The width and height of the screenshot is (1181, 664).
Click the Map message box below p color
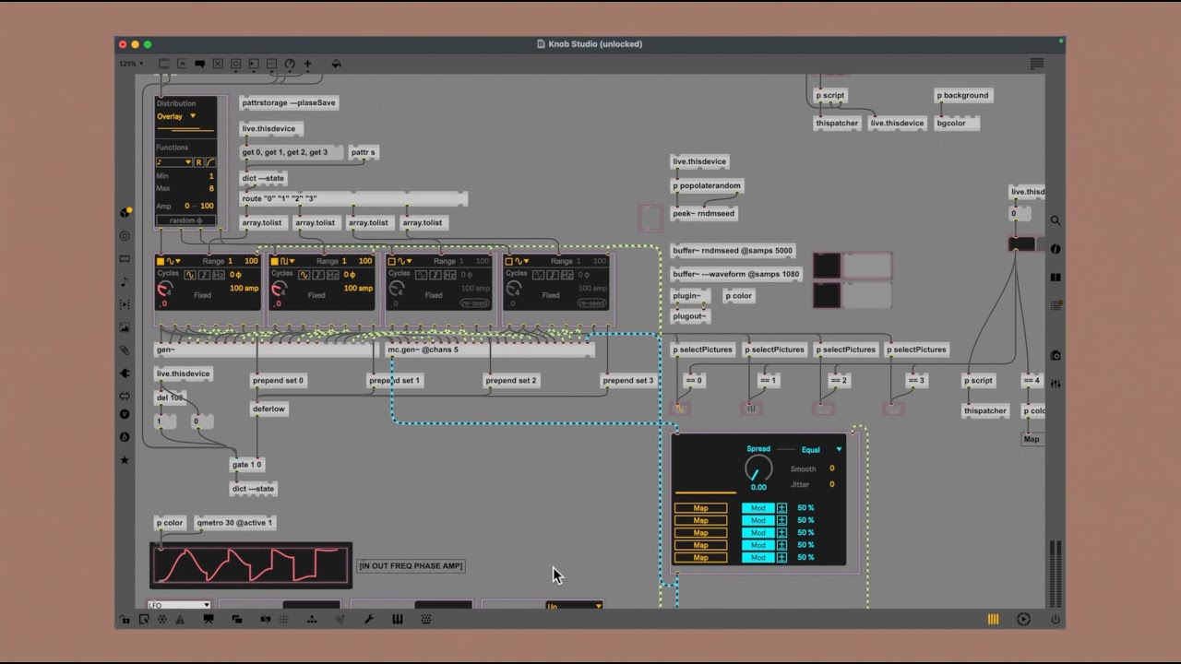click(1032, 439)
